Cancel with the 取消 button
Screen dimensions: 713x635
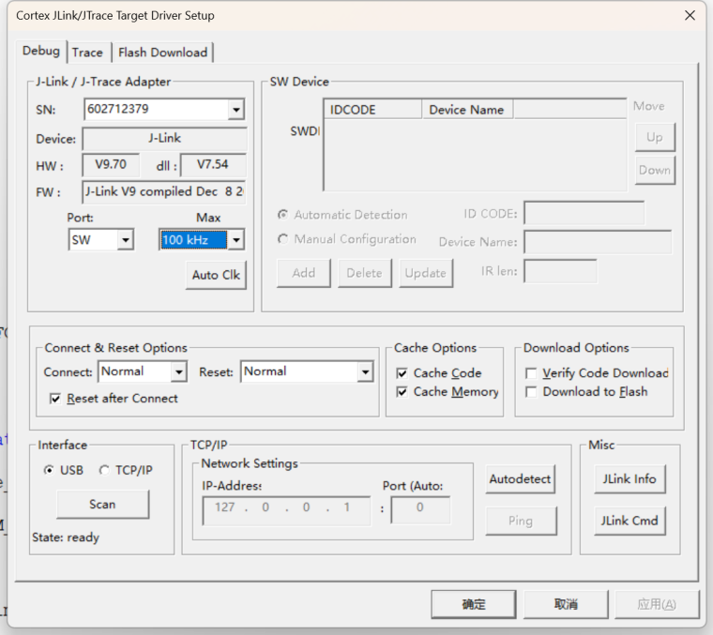566,604
